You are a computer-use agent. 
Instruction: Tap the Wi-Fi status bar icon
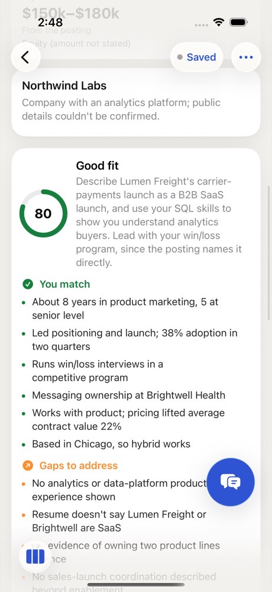(218, 22)
